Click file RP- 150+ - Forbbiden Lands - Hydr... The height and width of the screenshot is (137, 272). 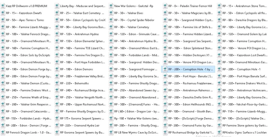tap(29, 119)
